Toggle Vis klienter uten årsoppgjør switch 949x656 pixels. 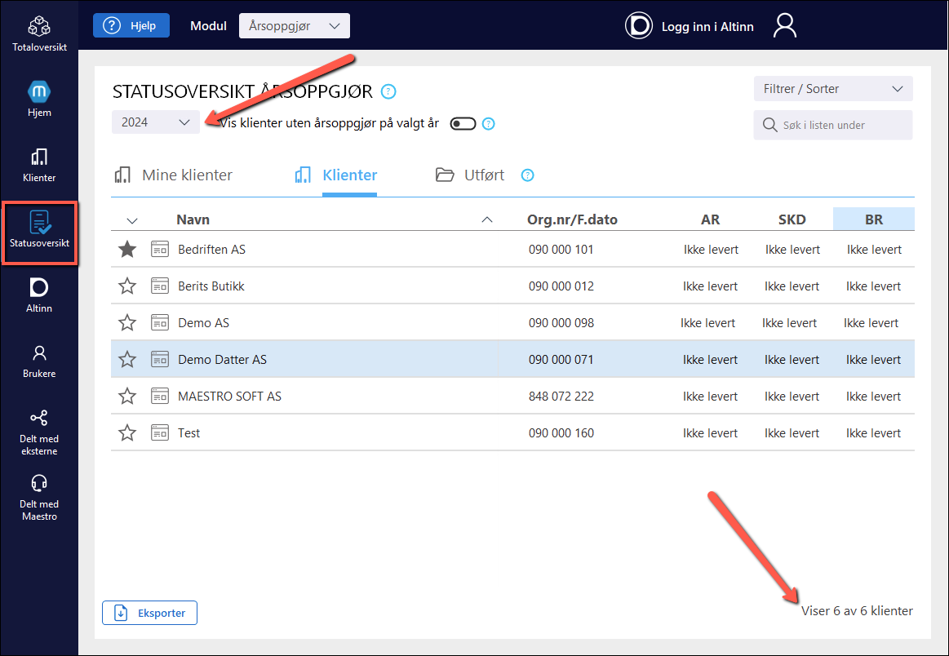click(463, 123)
